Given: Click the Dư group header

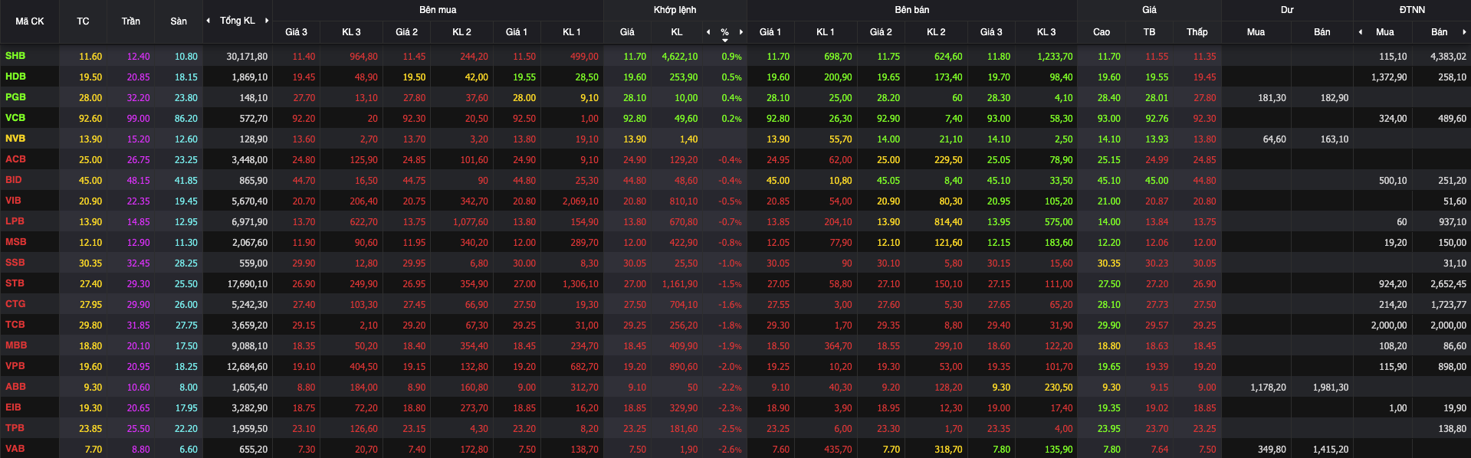Looking at the screenshot, I should point(1287,10).
